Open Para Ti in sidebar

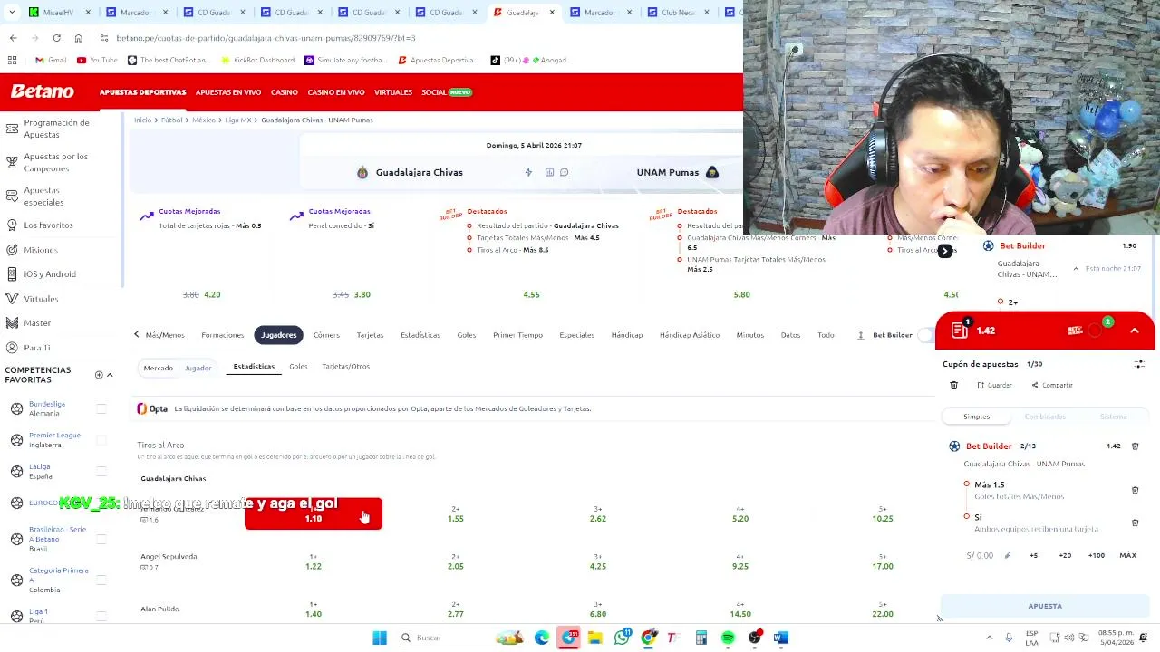click(37, 348)
